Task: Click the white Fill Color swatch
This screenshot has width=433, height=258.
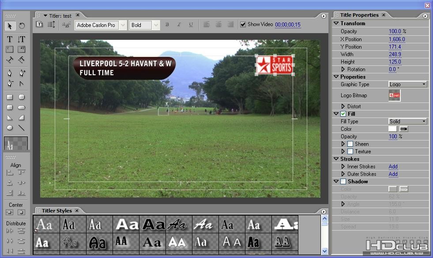Action: tap(392, 129)
